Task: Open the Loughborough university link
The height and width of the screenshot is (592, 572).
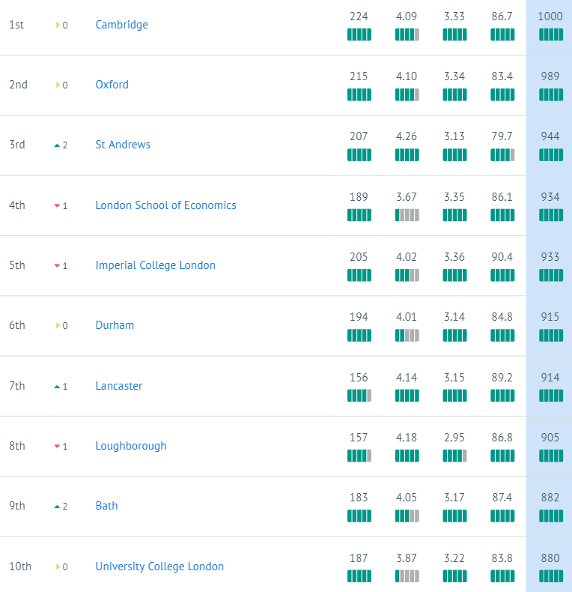Action: (x=130, y=446)
